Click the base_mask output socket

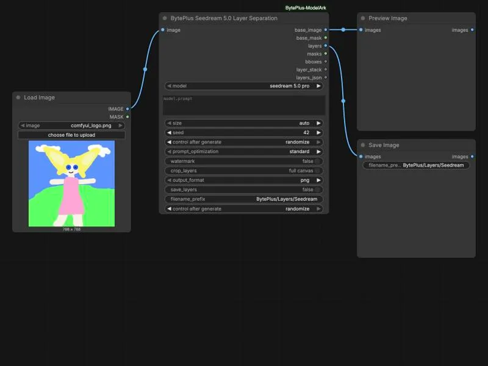pyautogui.click(x=326, y=38)
